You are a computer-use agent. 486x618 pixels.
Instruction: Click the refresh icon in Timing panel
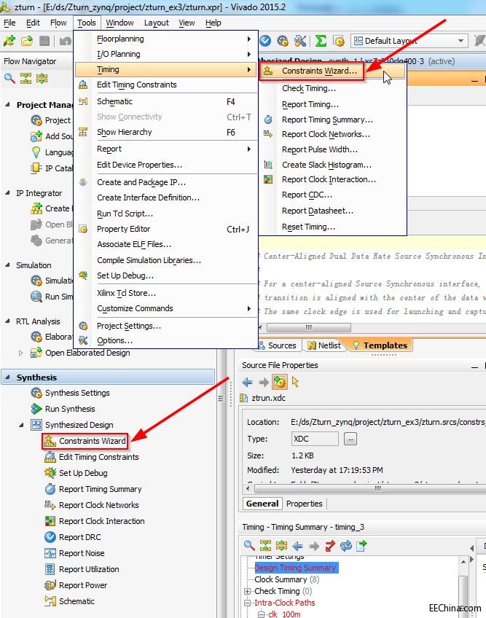click(345, 545)
